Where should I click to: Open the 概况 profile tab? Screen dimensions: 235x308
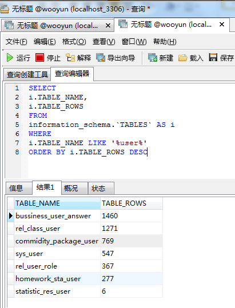(74, 189)
